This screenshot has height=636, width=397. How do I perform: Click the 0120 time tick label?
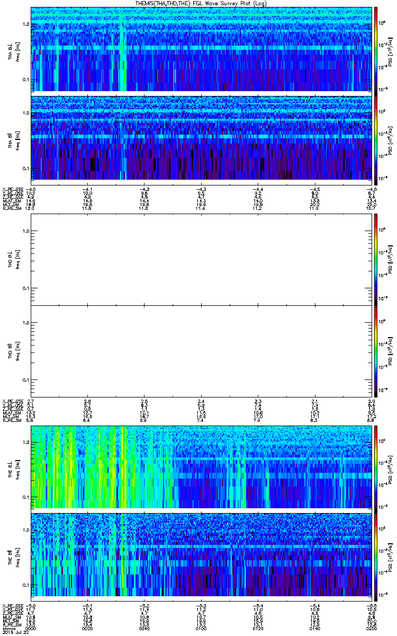[258, 628]
